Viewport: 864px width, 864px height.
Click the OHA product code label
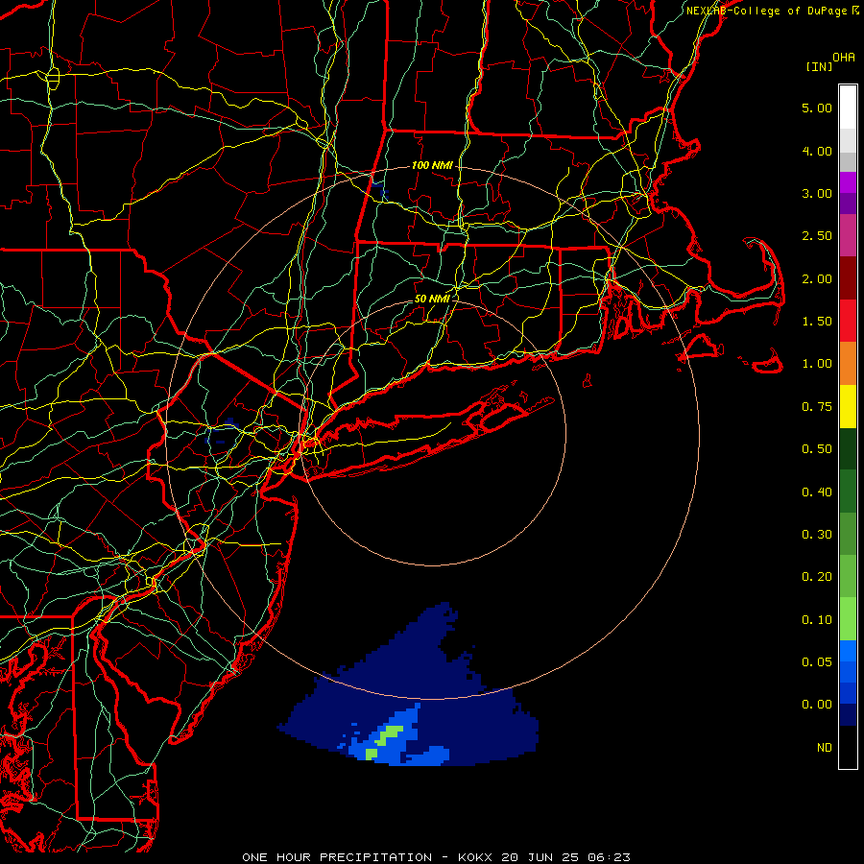(x=844, y=58)
